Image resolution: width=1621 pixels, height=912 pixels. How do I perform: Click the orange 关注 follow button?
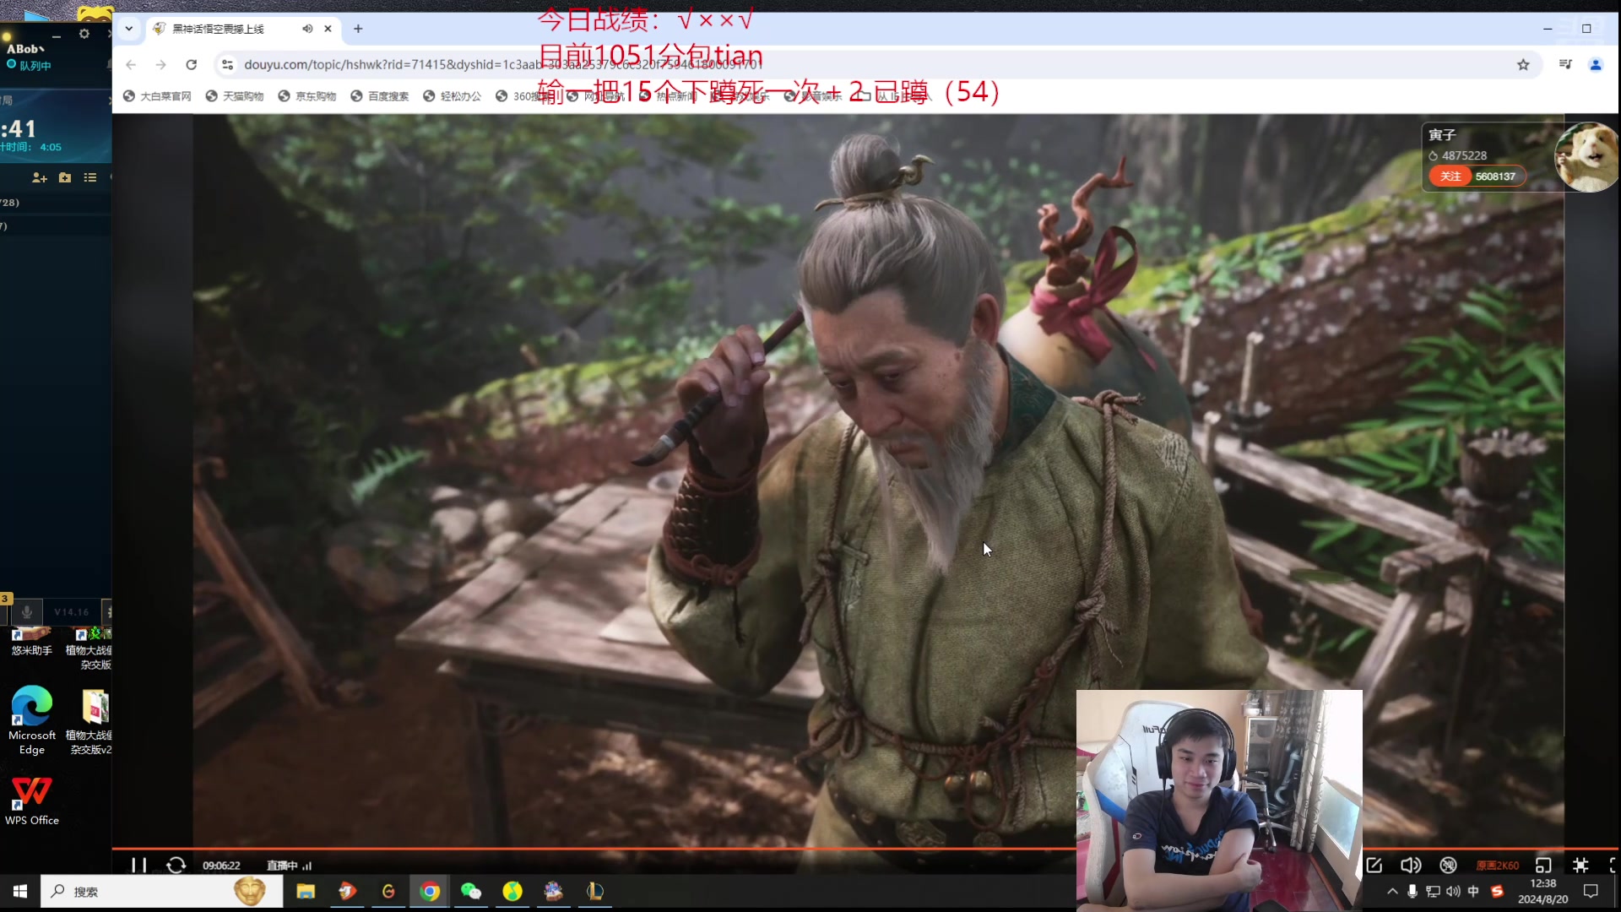1450,176
